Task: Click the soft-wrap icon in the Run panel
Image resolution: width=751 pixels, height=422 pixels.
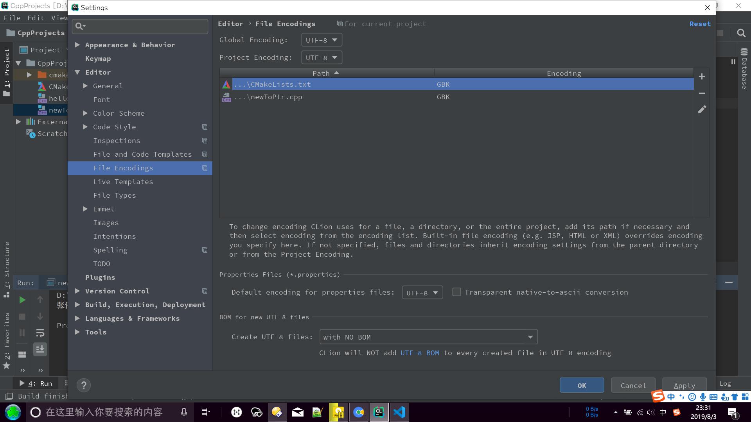Action: (x=40, y=333)
